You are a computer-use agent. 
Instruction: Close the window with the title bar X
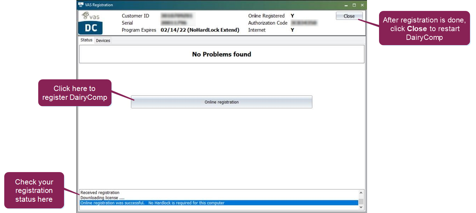362,5
